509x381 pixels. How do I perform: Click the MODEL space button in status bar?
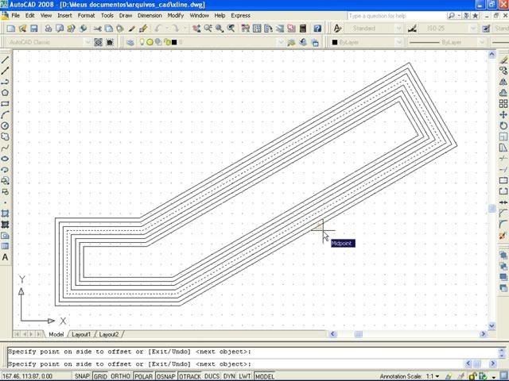265,376
